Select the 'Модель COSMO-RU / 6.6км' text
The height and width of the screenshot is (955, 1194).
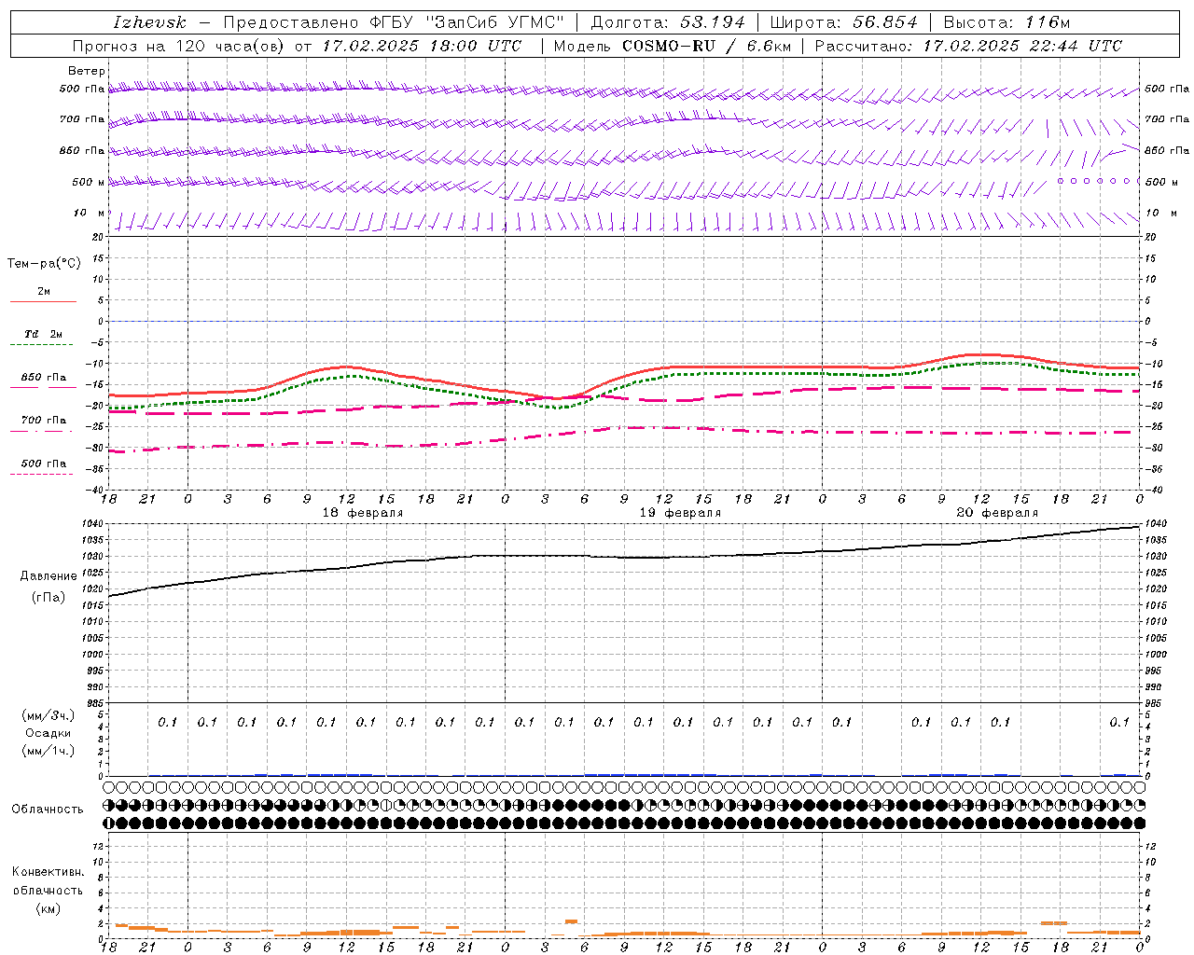pyautogui.click(x=672, y=46)
